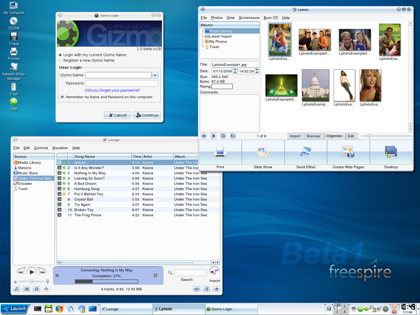The image size is (420, 315).
Task: Adjust the volume slider in Lsongs
Action: pos(31,281)
